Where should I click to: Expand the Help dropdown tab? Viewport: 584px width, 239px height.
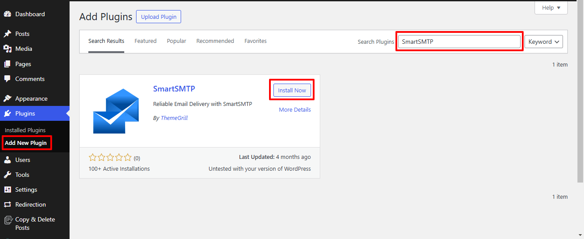point(551,8)
